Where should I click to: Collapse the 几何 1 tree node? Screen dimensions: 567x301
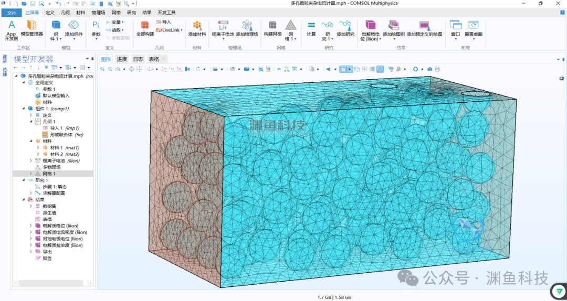tap(31, 122)
